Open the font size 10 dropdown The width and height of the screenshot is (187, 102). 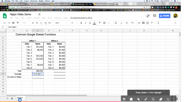coord(74,23)
